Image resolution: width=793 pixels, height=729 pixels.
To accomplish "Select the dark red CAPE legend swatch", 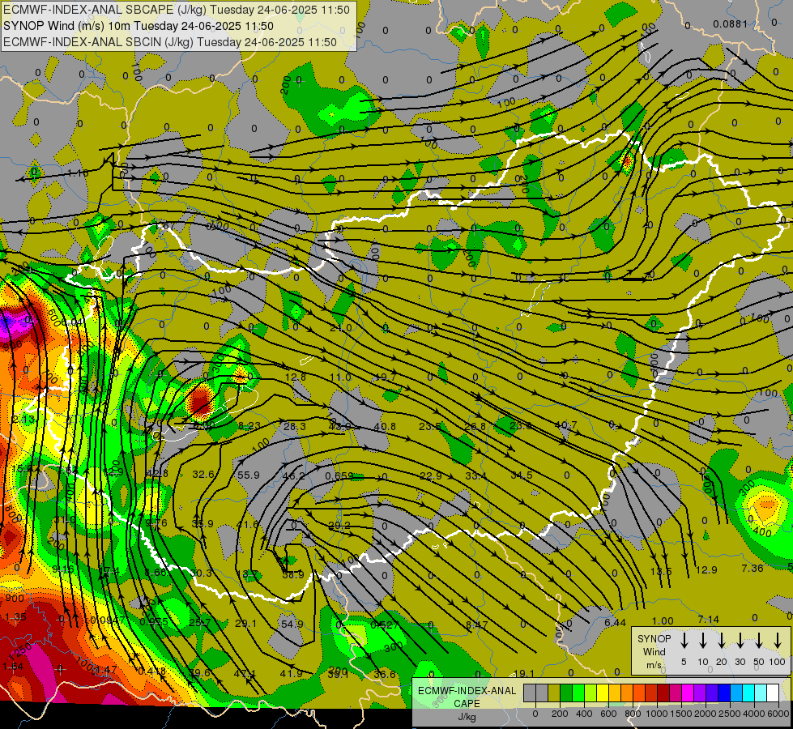I will coord(663,693).
